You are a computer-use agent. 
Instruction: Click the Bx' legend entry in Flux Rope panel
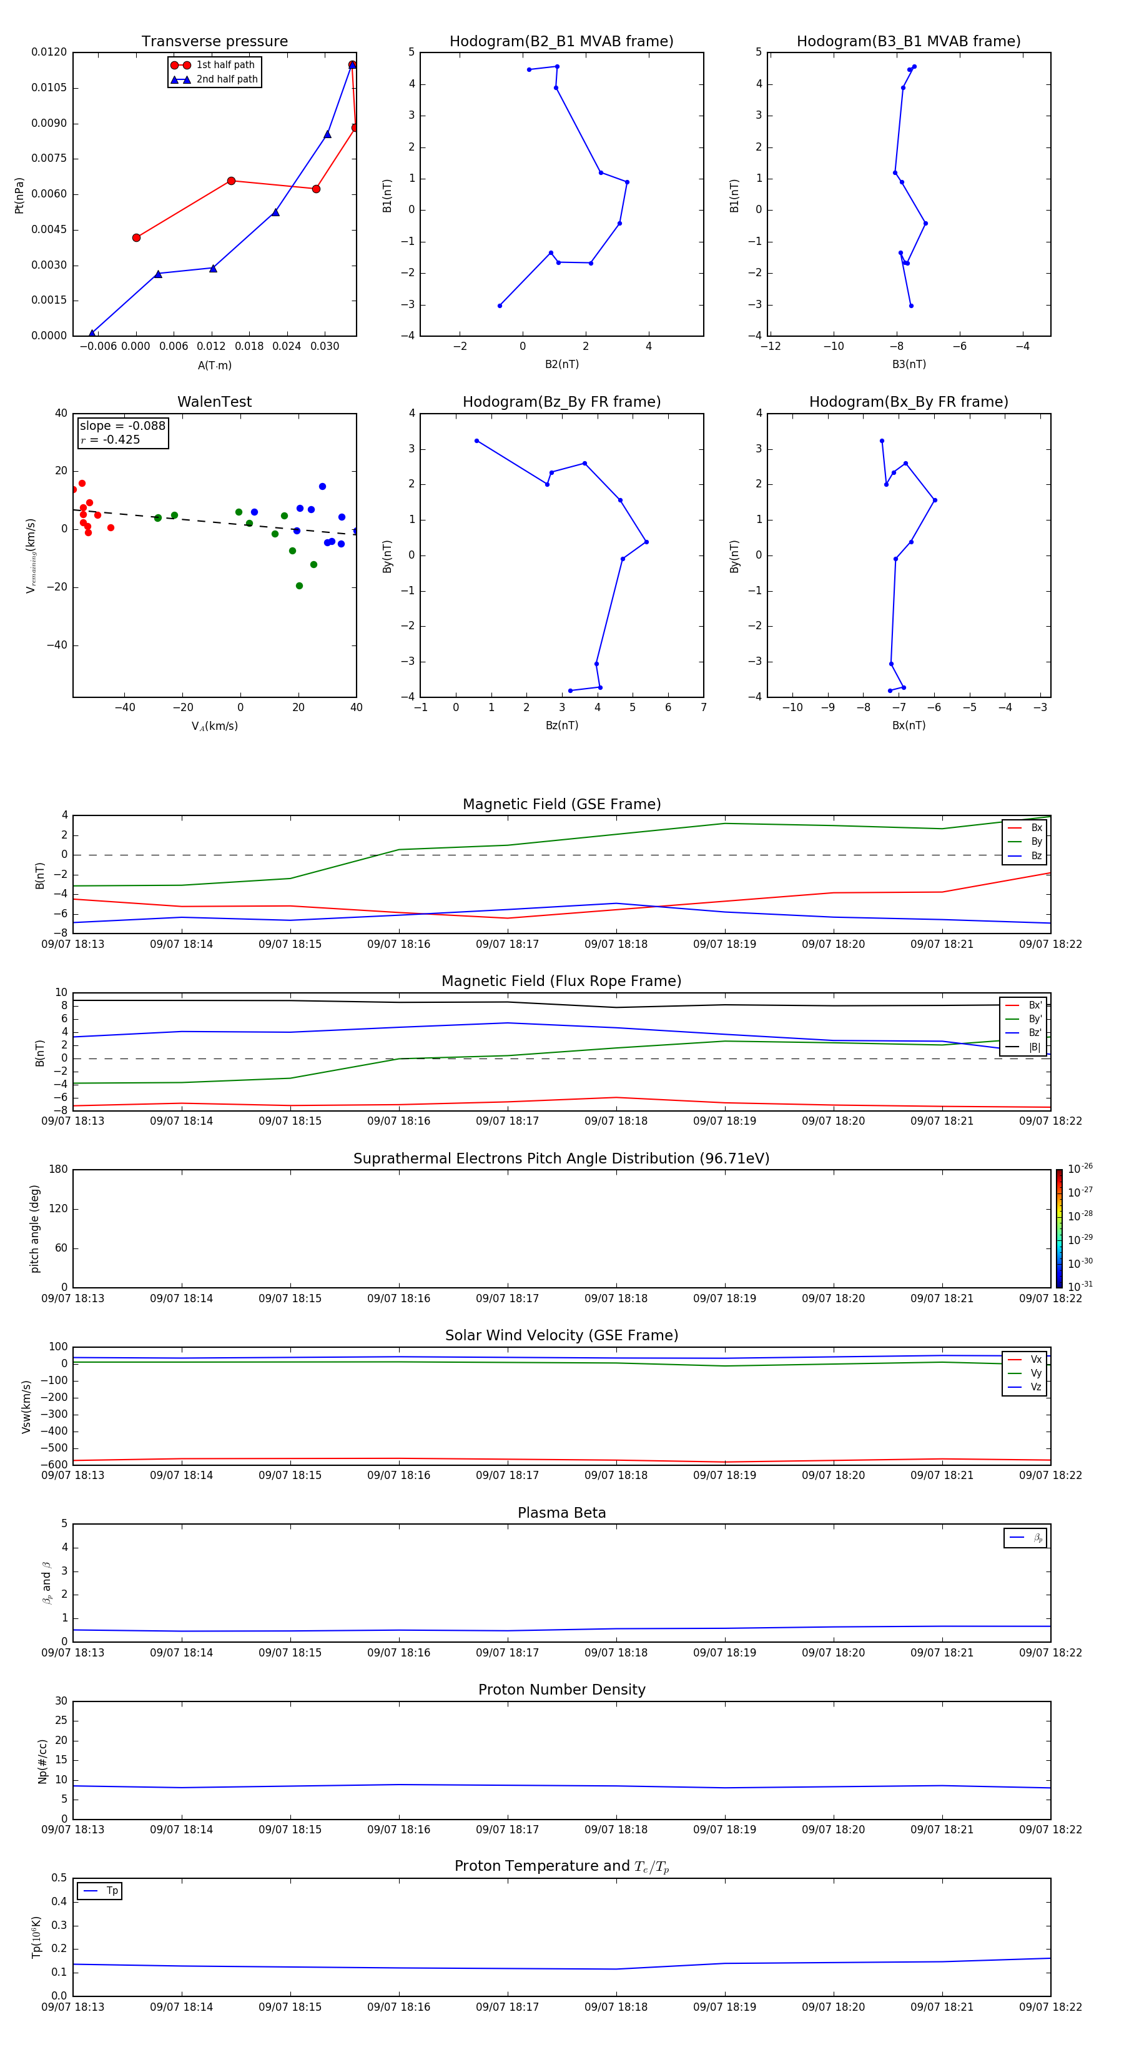(x=1023, y=1005)
